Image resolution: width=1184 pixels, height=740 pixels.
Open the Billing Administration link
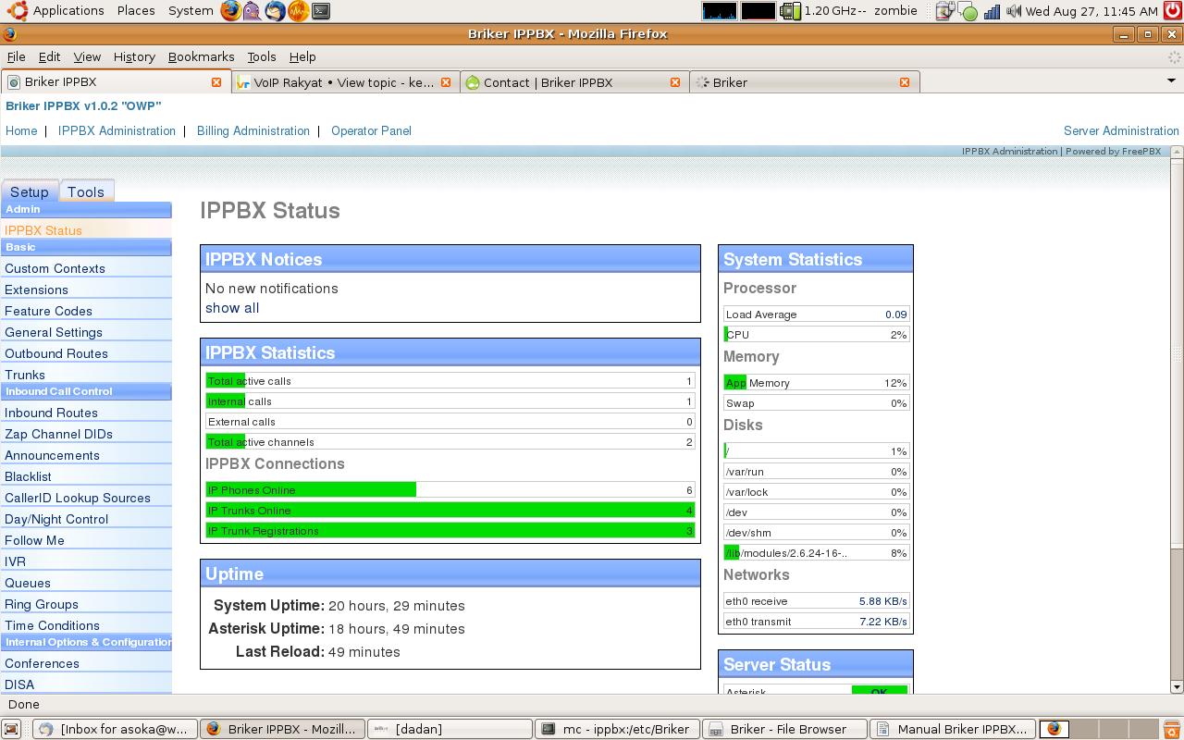point(253,130)
